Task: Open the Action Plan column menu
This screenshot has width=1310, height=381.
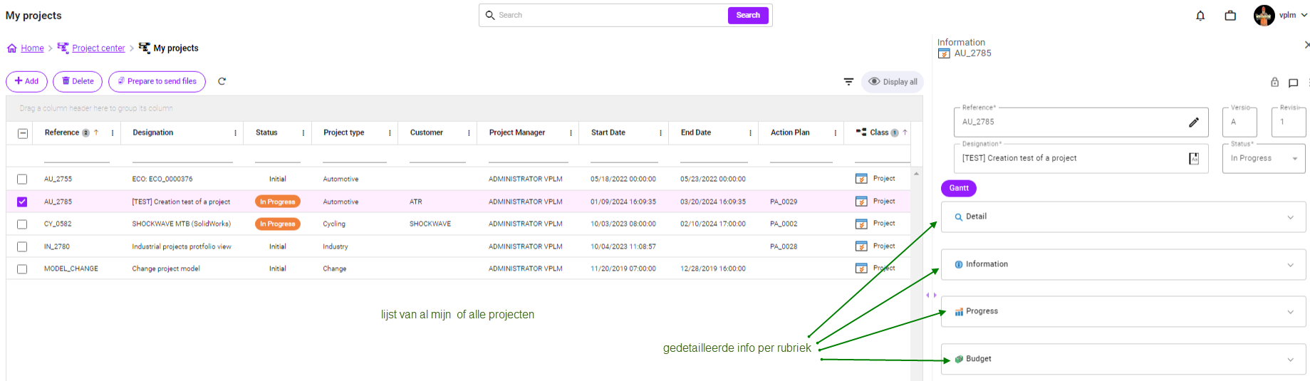Action: (x=836, y=133)
